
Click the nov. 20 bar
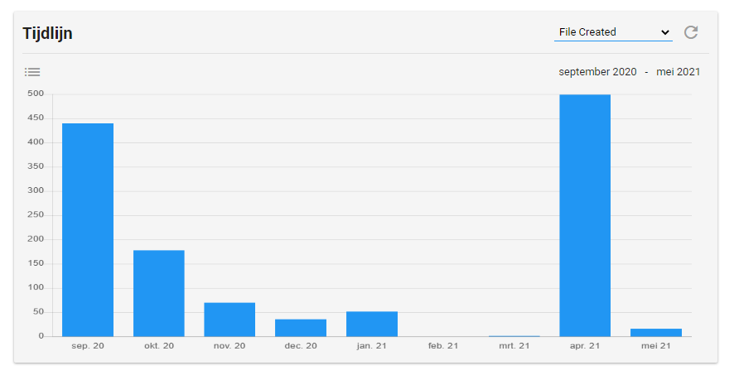229,320
